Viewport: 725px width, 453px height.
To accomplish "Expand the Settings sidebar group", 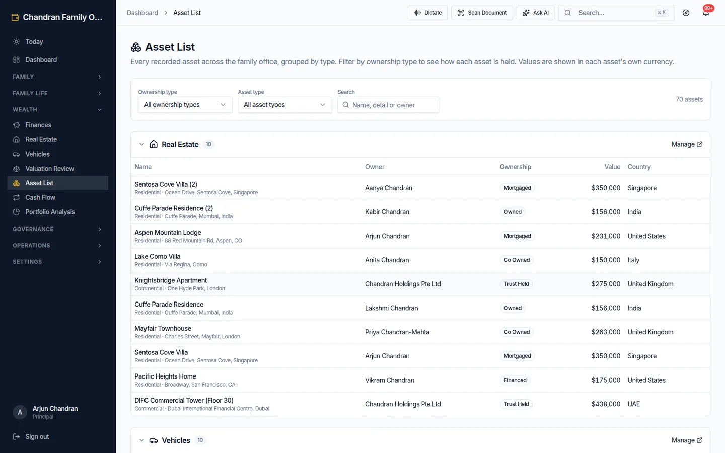I will pos(58,262).
